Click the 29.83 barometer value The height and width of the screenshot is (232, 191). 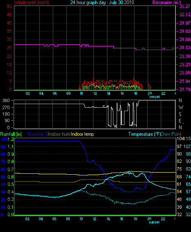(x=185, y=31)
